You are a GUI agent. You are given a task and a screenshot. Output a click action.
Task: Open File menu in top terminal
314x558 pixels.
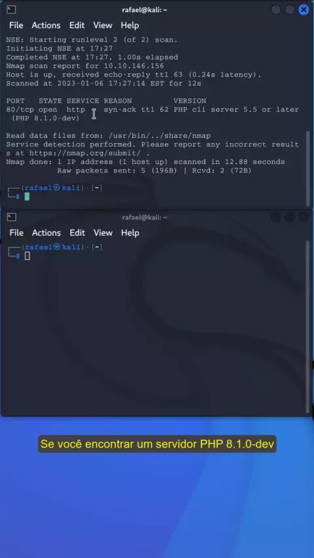click(16, 25)
